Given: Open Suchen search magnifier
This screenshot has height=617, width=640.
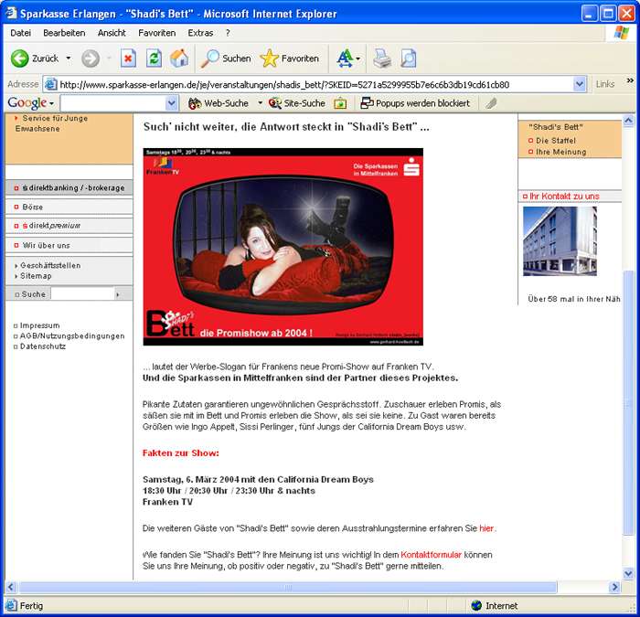Looking at the screenshot, I should pos(210,59).
